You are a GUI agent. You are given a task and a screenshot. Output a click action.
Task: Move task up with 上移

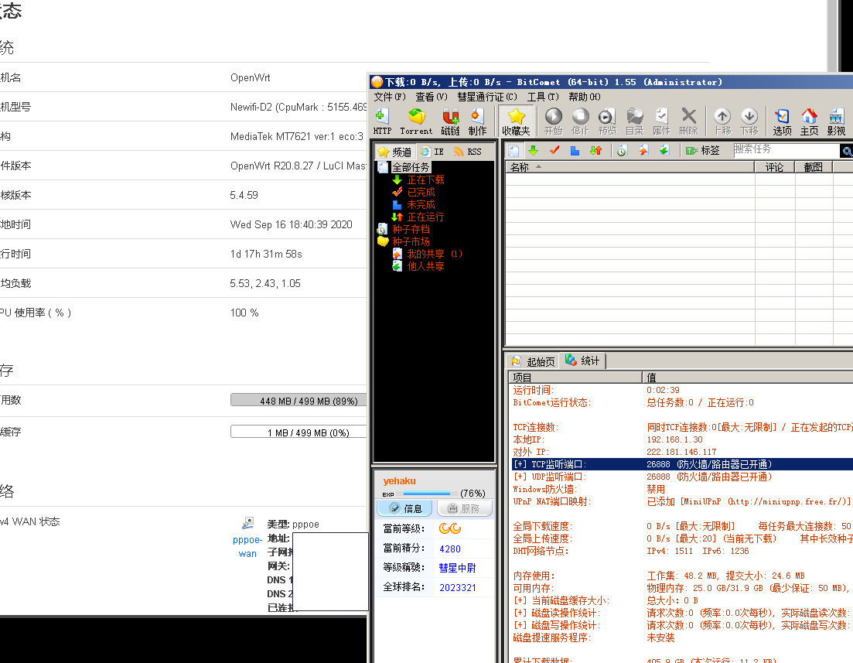722,121
